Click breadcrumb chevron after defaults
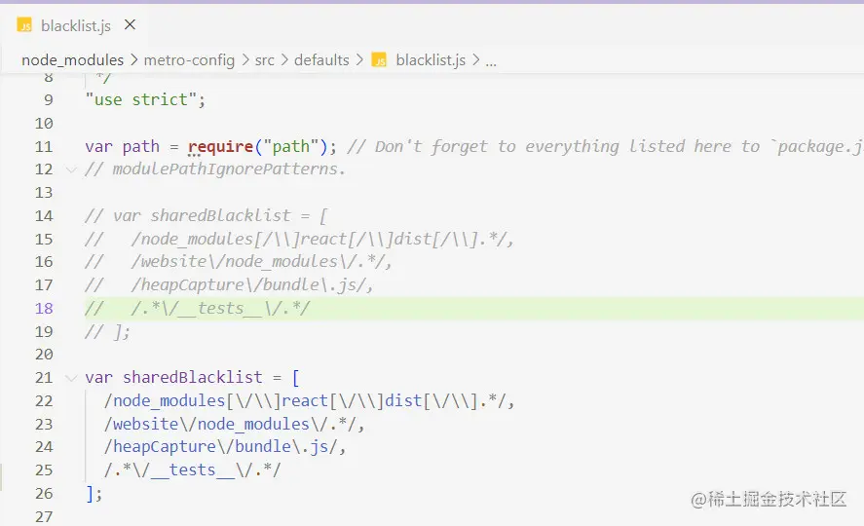Image resolution: width=864 pixels, height=526 pixels. click(x=359, y=60)
